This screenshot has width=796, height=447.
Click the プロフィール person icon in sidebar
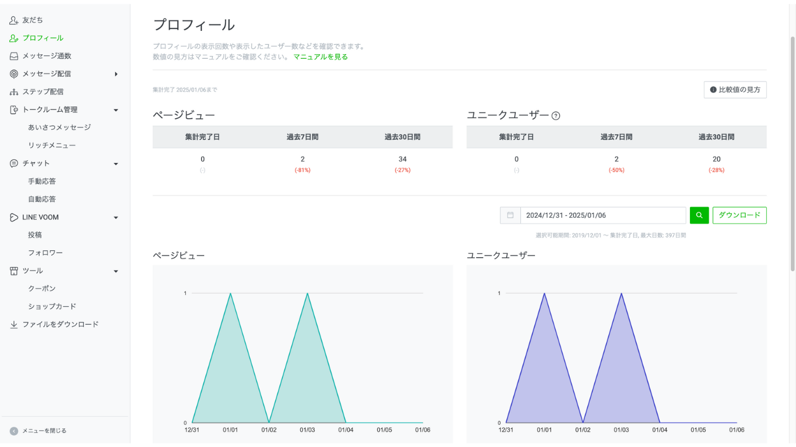click(x=14, y=38)
